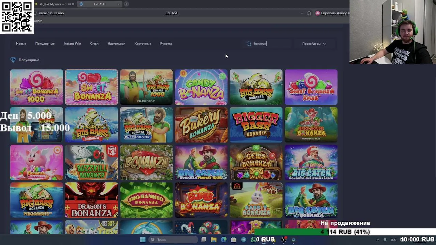This screenshot has height=245, width=436.
Task: Launch Big Bass Bonanza Megaways
Action: (36, 200)
